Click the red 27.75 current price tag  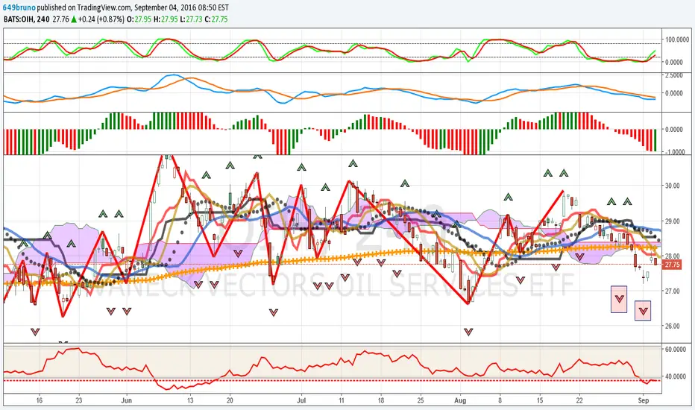[x=673, y=265]
